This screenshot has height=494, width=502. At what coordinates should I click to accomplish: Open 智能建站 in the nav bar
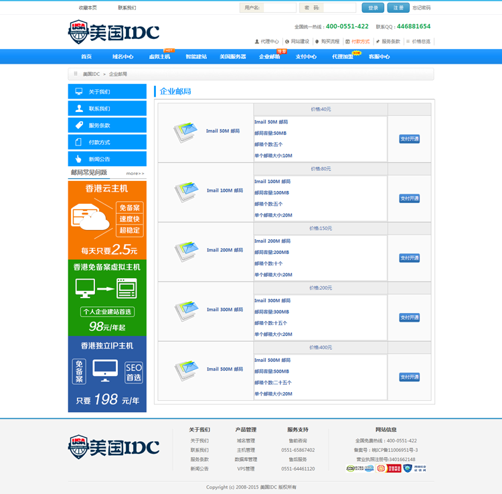(196, 57)
